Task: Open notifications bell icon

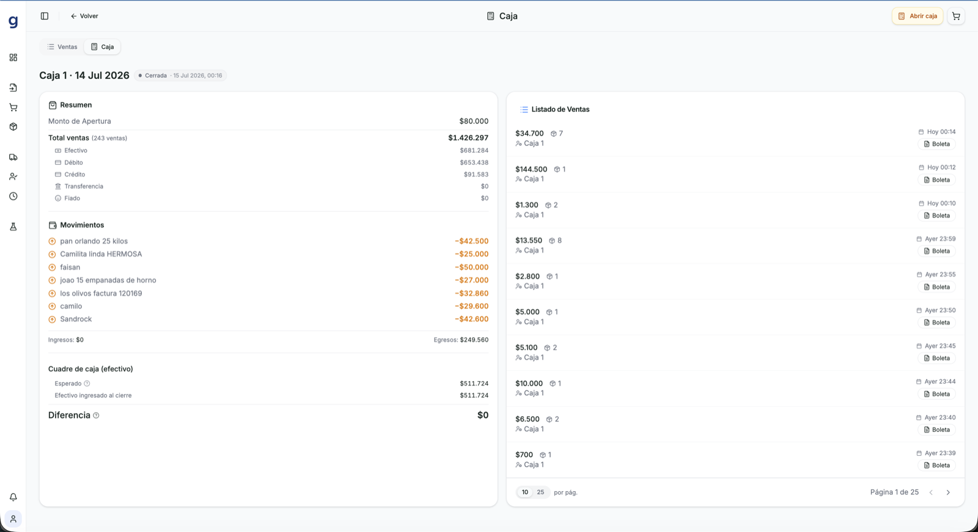Action: point(13,497)
